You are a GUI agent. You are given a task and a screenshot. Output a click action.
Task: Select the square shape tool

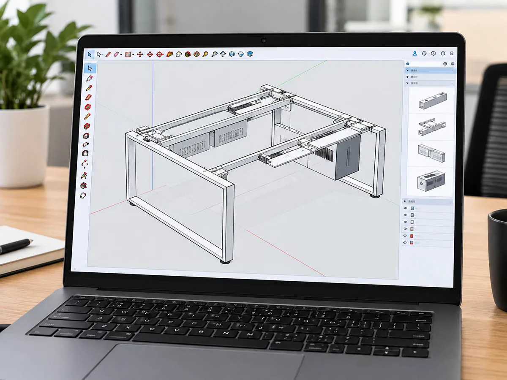(x=128, y=54)
